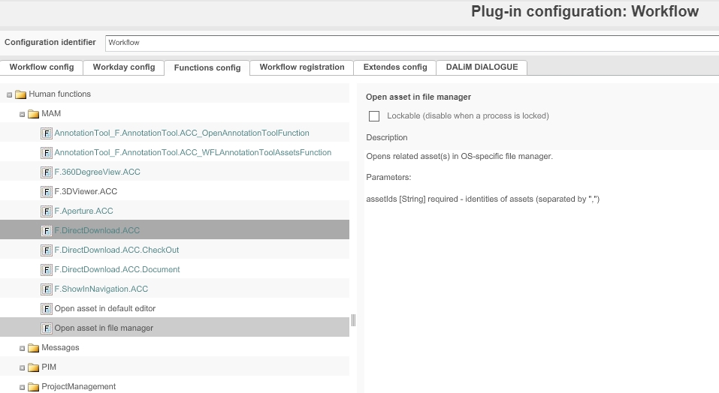Click the vertical panel splitter handle

click(353, 320)
